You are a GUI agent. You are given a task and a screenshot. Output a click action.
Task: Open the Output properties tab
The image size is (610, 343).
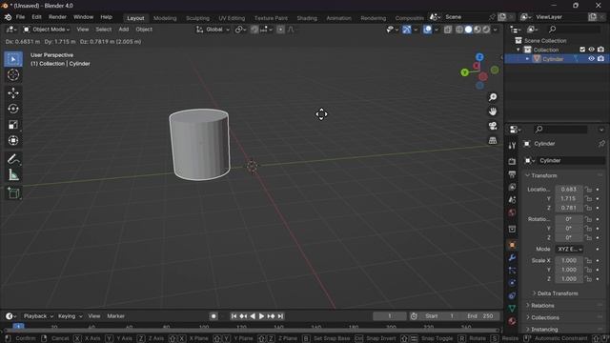click(x=512, y=174)
